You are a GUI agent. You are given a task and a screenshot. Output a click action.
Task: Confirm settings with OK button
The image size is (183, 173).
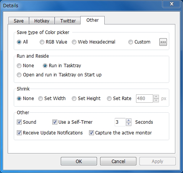[x=79, y=161]
